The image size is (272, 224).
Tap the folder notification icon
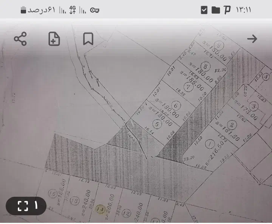(x=216, y=10)
